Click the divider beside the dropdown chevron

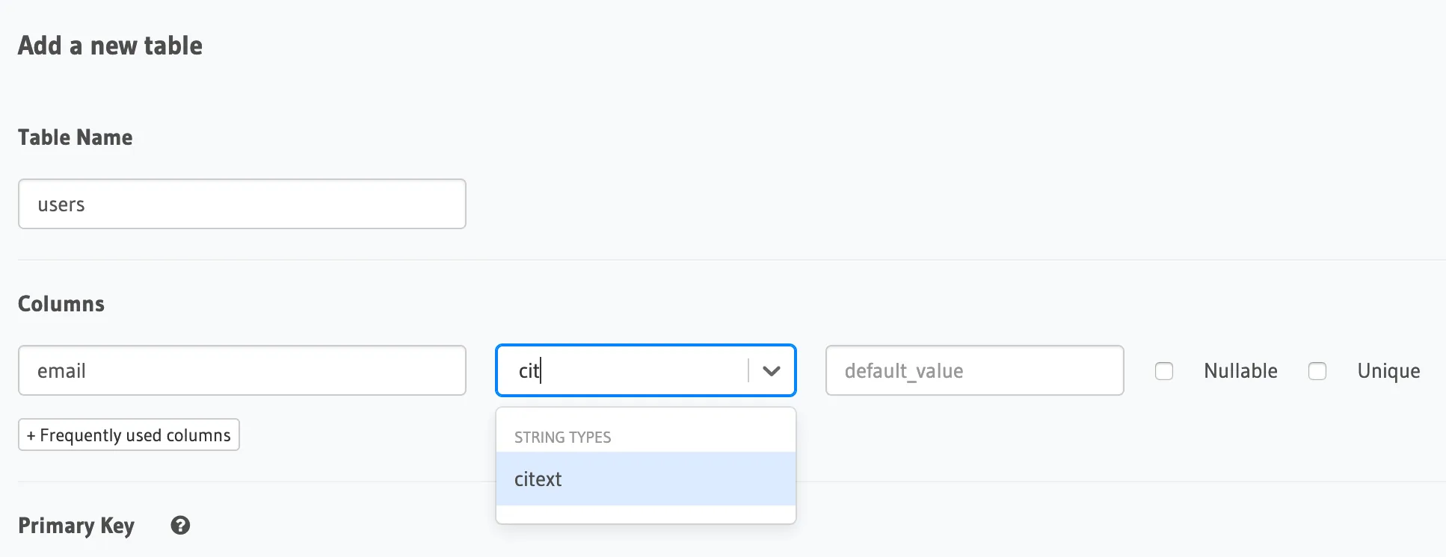(748, 370)
